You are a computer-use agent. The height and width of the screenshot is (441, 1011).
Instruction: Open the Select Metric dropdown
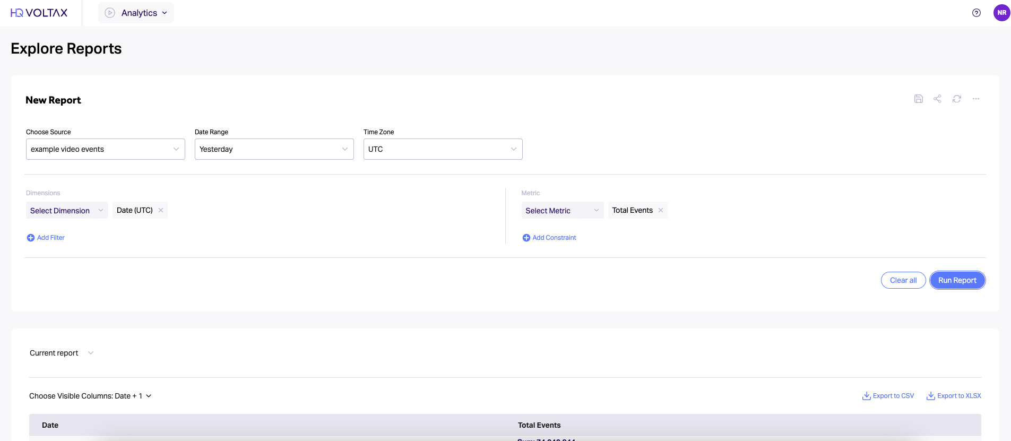563,210
